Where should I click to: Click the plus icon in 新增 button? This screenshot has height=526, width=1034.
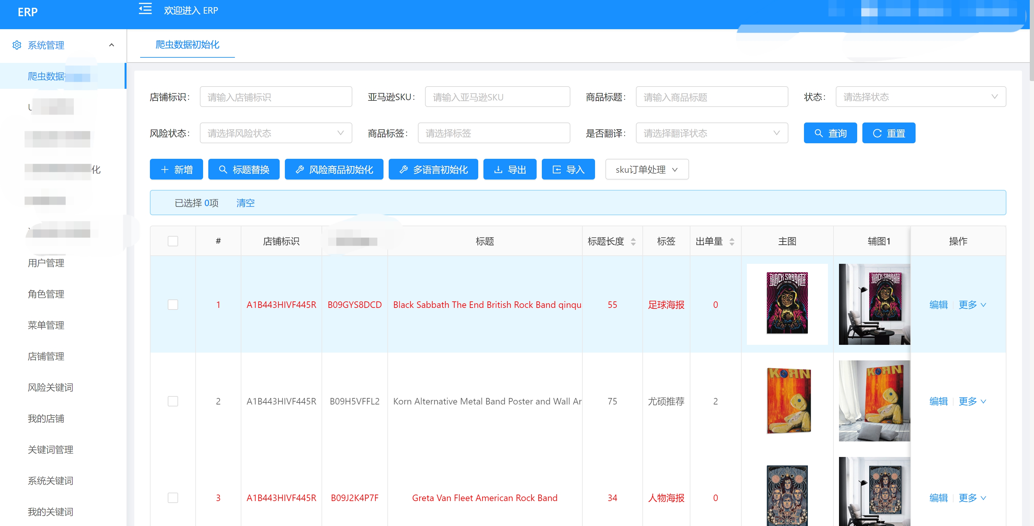coord(164,169)
